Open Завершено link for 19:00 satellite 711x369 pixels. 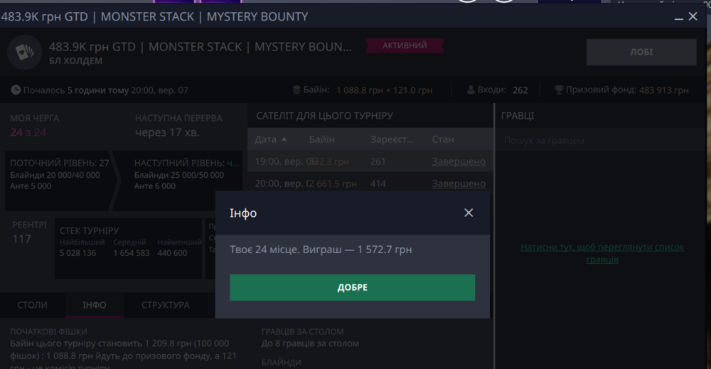pos(459,161)
